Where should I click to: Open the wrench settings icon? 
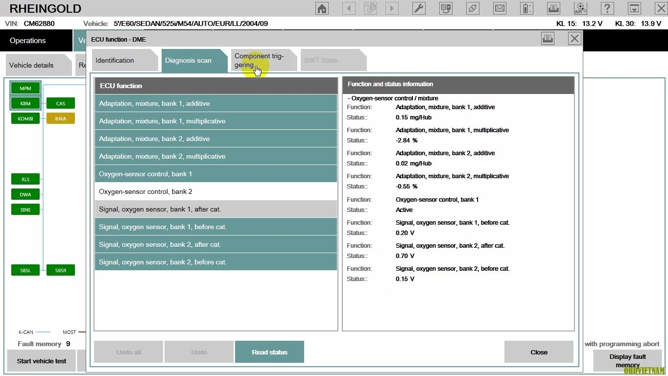(x=419, y=8)
